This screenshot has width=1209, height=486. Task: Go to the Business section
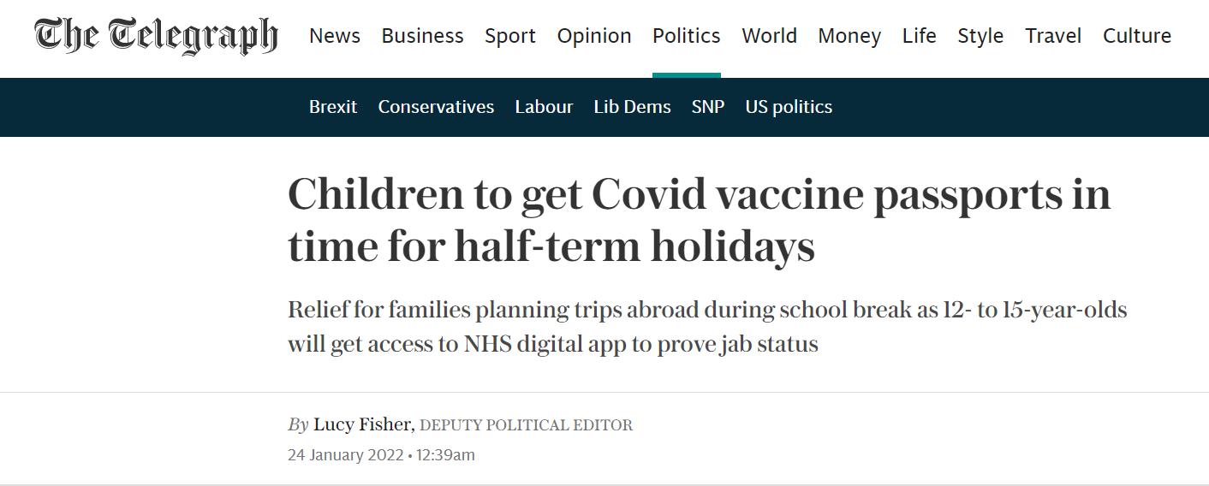pos(422,36)
